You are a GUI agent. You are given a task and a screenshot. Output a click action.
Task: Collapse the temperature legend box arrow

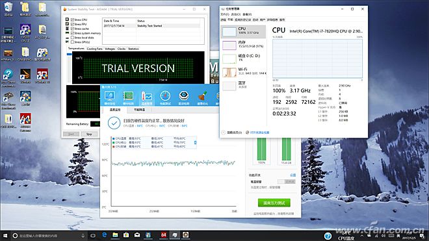[196, 142]
